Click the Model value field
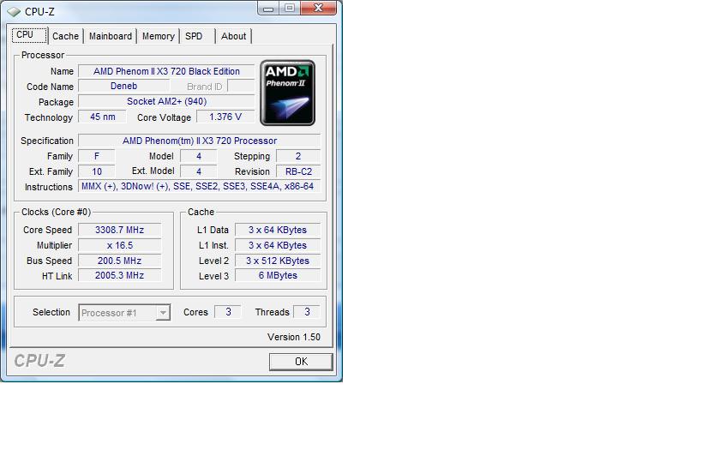 click(x=198, y=157)
